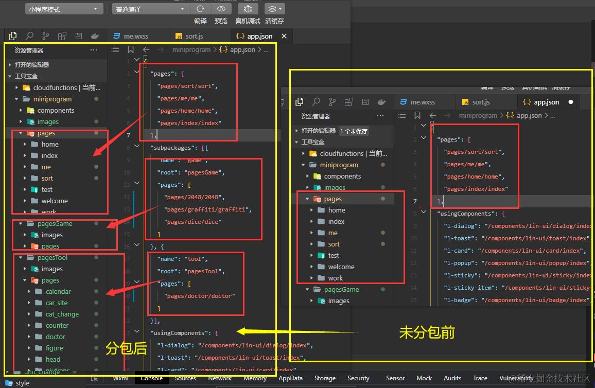This screenshot has height=388, width=595.
Task: Open the search icon in right window sidebar
Action: click(316, 102)
